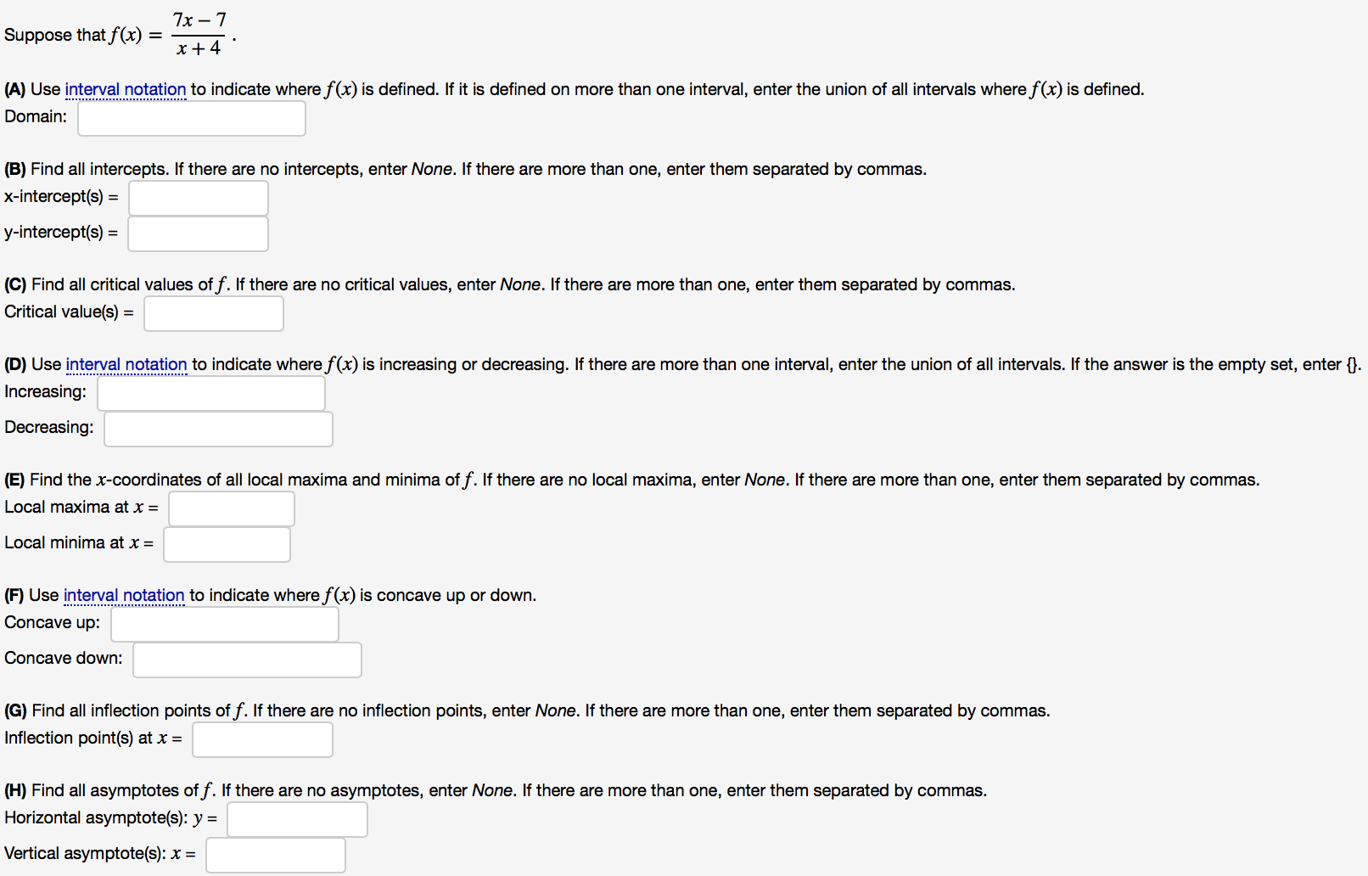Click the Inflection point(s) input field
1368x876 pixels.
(262, 738)
